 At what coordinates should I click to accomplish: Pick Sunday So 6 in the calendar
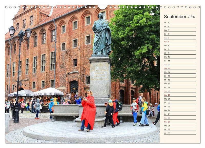pyautogui.click(x=180, y=42)
